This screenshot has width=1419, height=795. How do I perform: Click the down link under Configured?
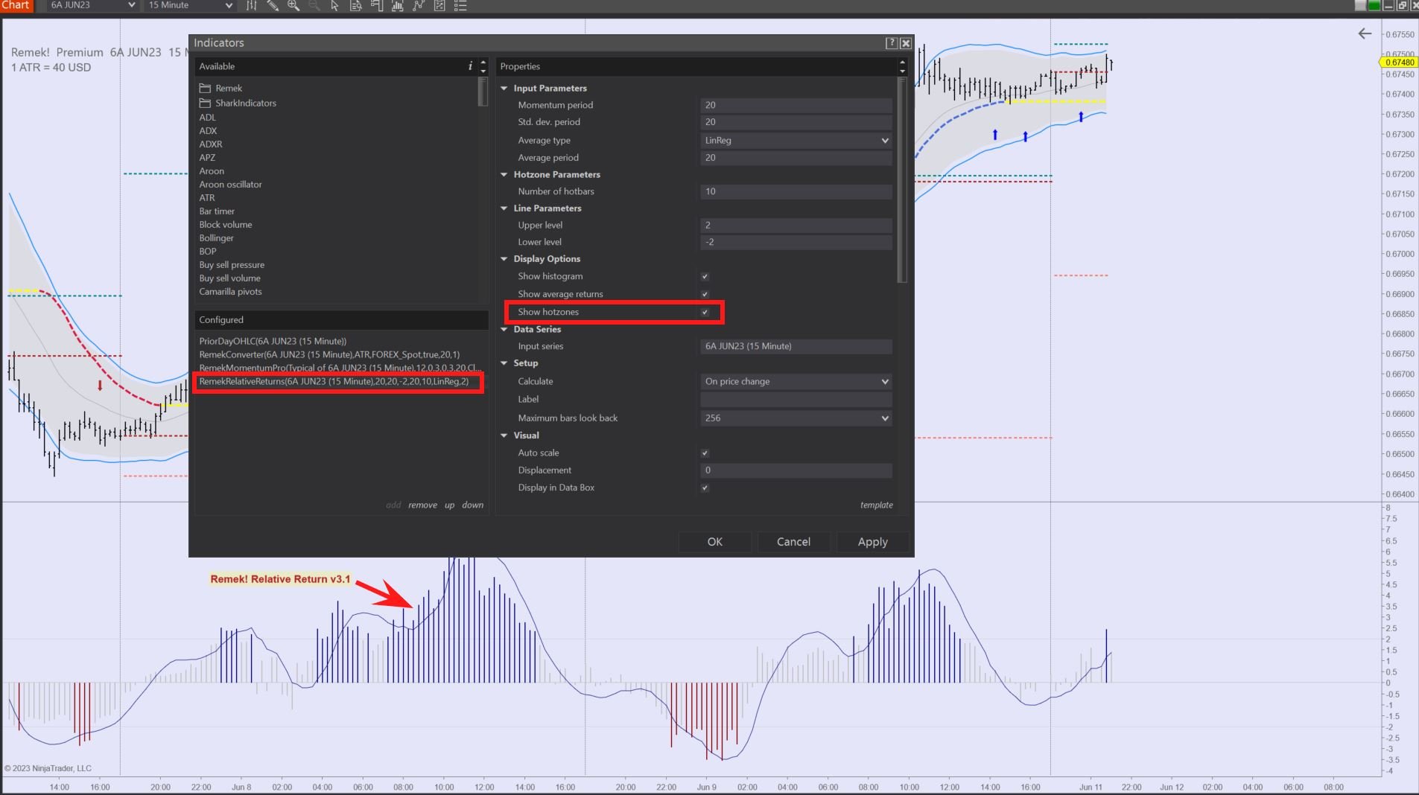click(x=472, y=505)
